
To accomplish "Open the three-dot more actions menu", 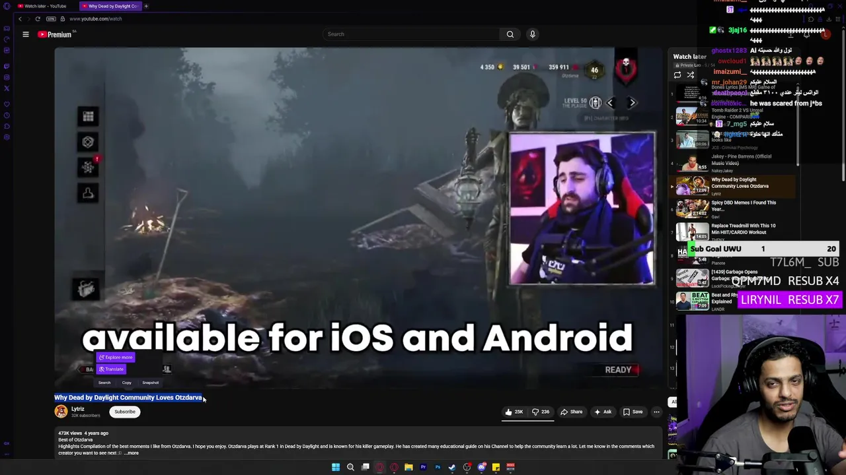I will [x=656, y=412].
